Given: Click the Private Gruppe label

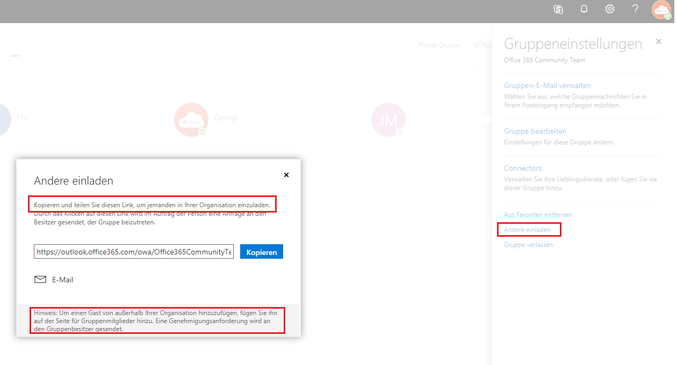Looking at the screenshot, I should 439,45.
